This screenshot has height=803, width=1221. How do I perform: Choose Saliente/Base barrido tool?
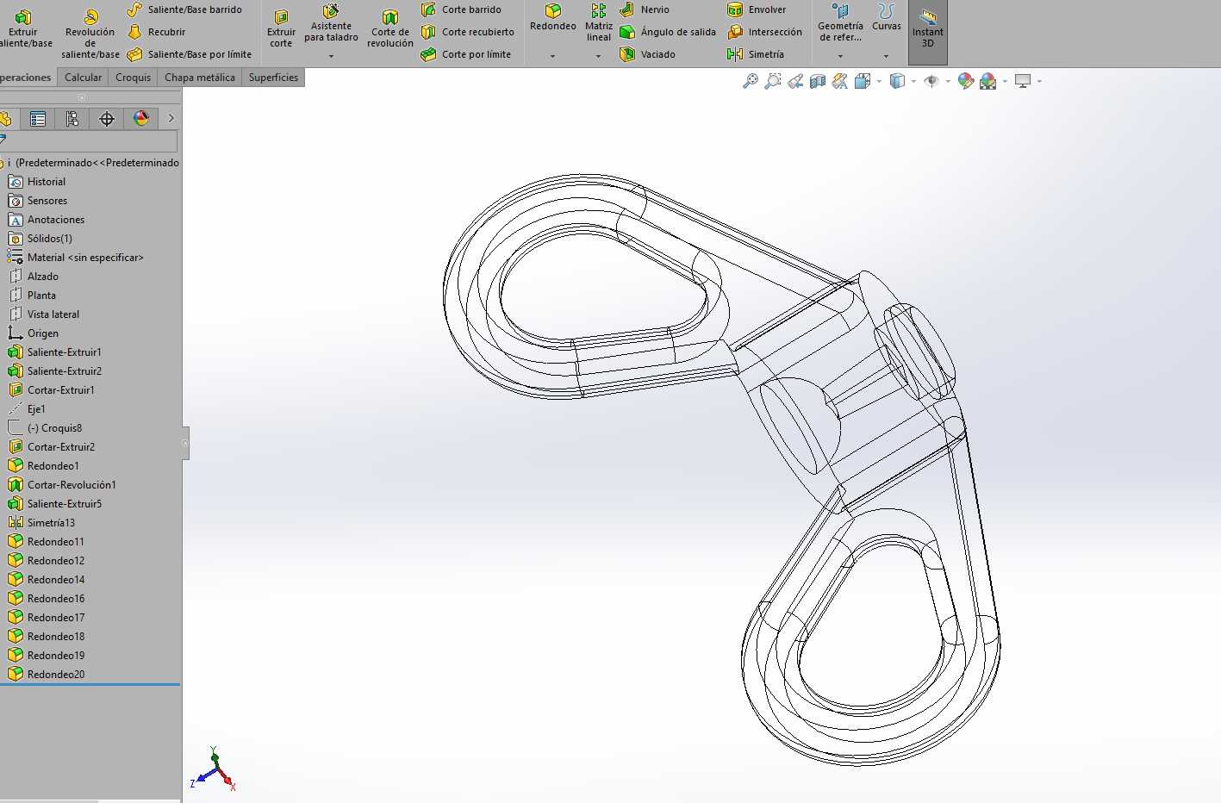click(x=184, y=9)
